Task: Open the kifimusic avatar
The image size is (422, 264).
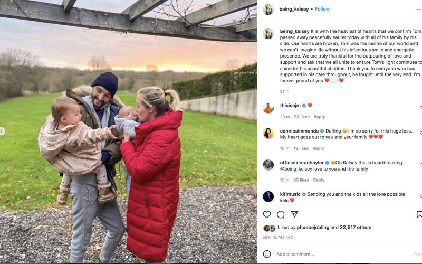Action: pyautogui.click(x=268, y=196)
